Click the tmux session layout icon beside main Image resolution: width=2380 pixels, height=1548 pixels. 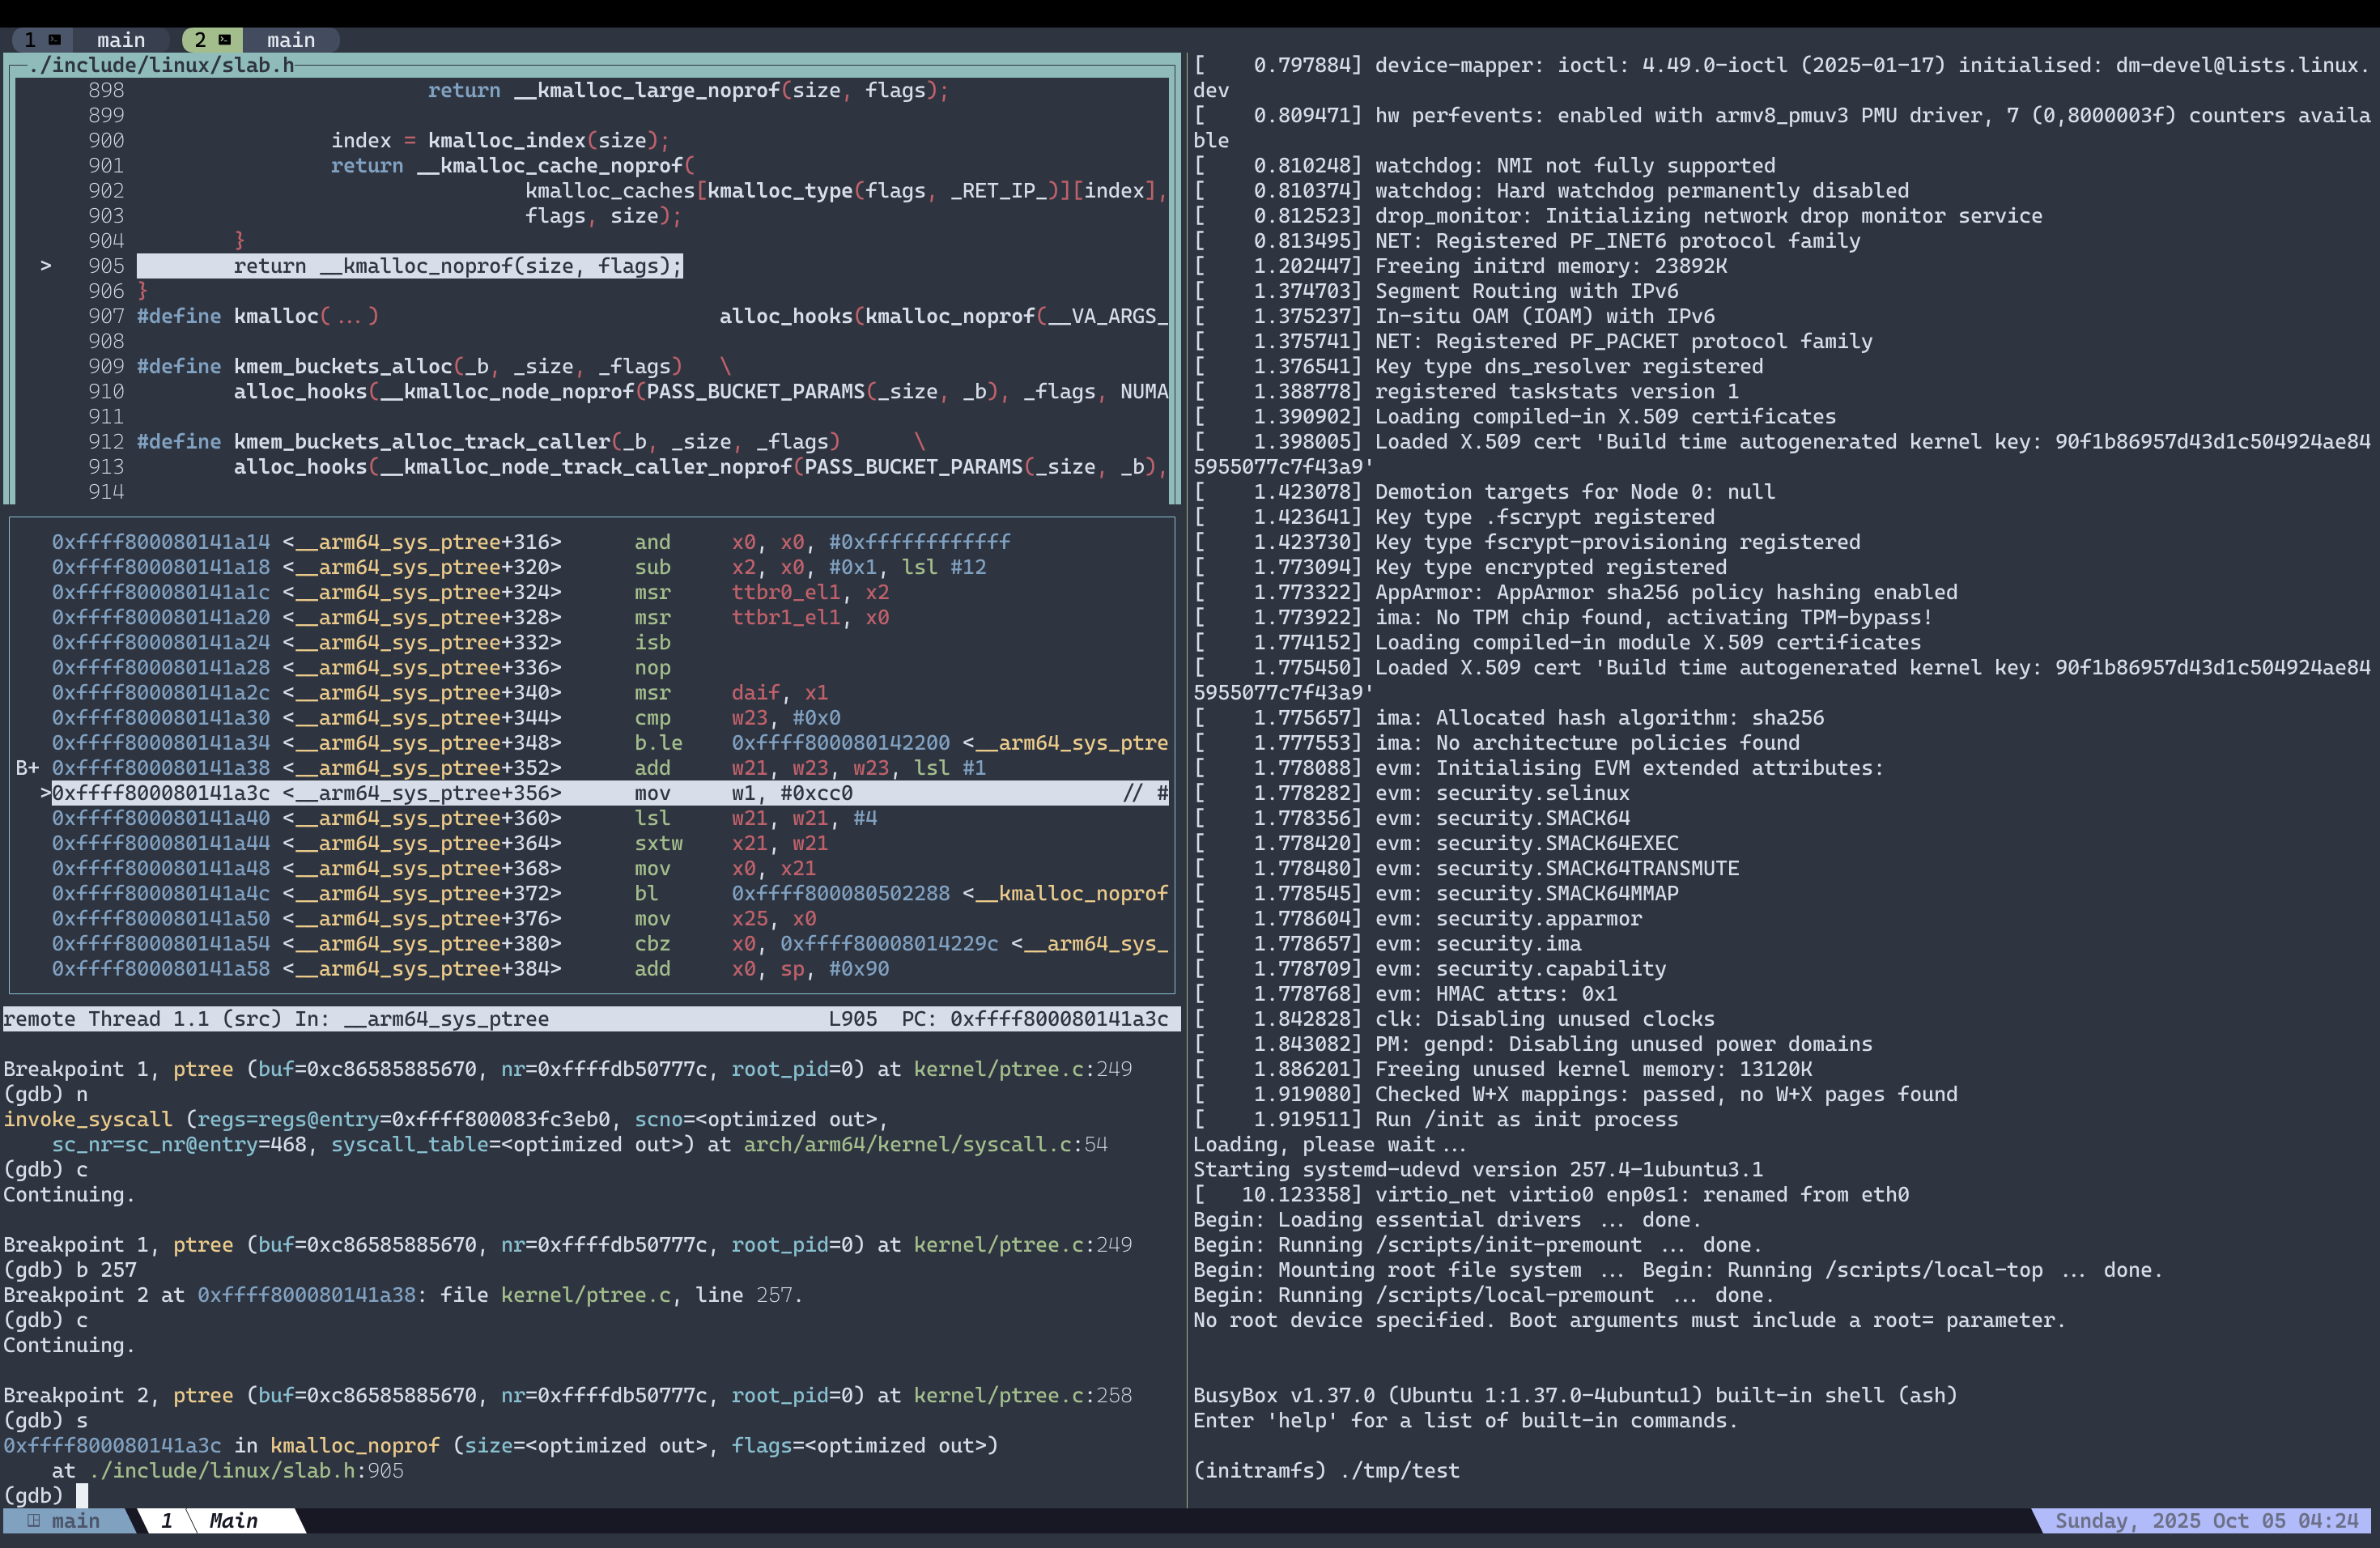point(34,1521)
